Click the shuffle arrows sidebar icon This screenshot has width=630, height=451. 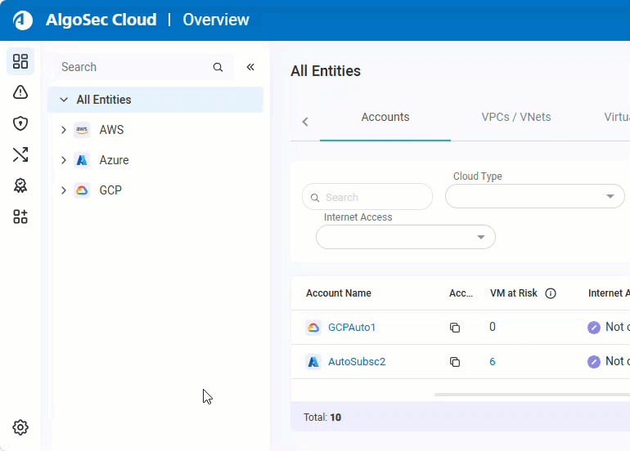click(x=20, y=154)
